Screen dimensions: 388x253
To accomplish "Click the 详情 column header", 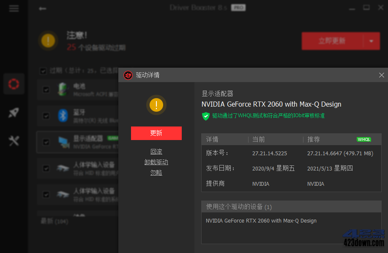I will coord(212,139).
